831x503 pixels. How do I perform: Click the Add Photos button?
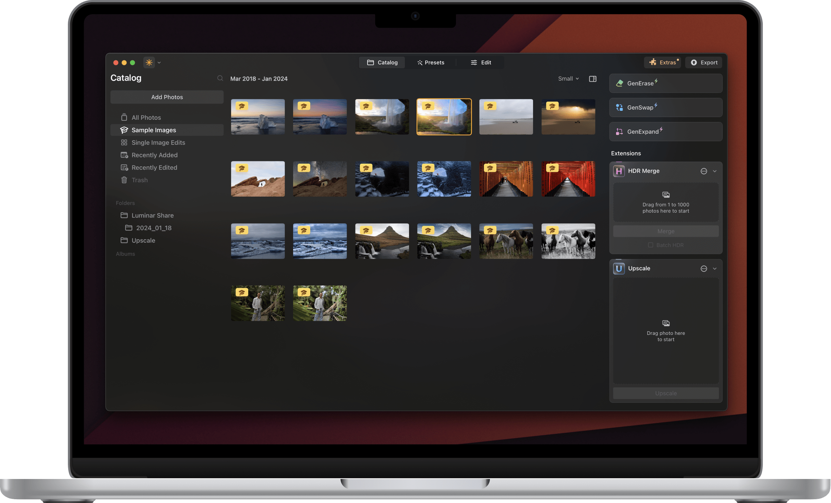(167, 97)
